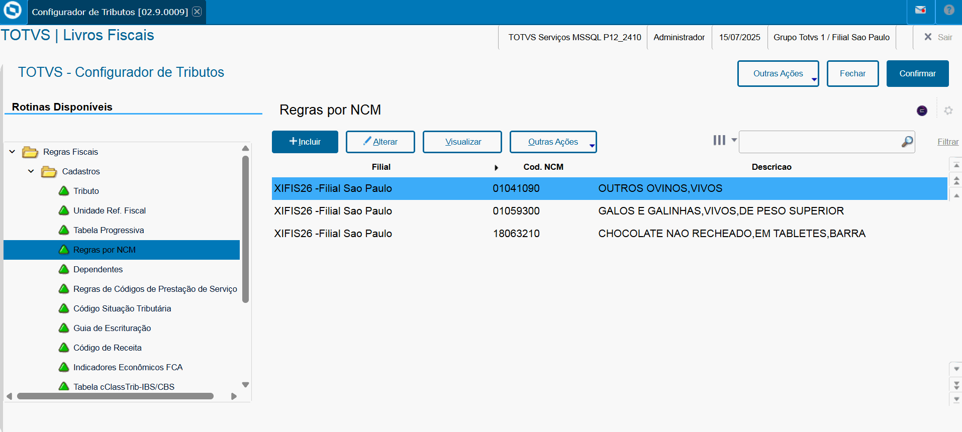Click the green icon beside Unidade Ref. Fiscal
The image size is (962, 432).
(64, 210)
